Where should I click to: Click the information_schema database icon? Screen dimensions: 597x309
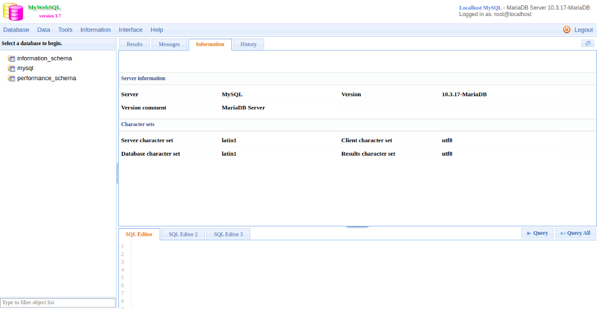tap(11, 59)
